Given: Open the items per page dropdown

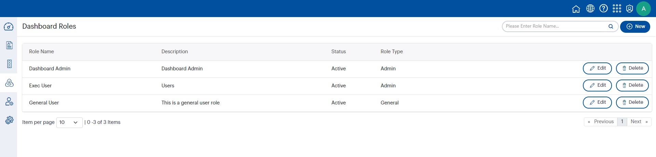Looking at the screenshot, I should tap(69, 123).
